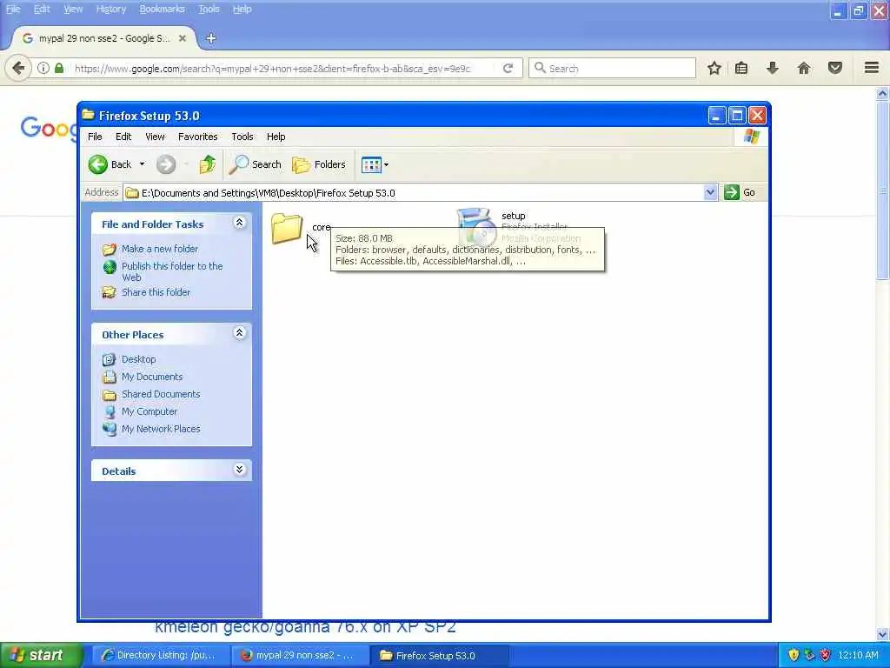
Task: Expand the Details panel
Action: pyautogui.click(x=240, y=469)
